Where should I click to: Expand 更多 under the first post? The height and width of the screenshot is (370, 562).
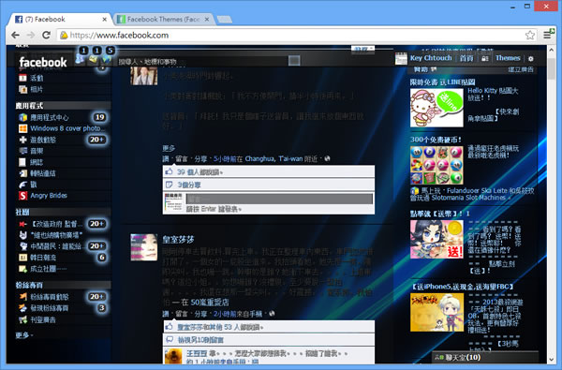(x=169, y=148)
